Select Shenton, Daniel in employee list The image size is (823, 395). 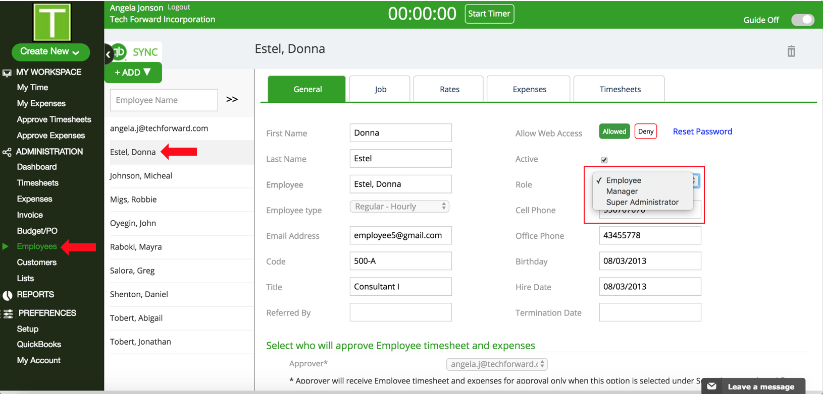click(x=139, y=294)
